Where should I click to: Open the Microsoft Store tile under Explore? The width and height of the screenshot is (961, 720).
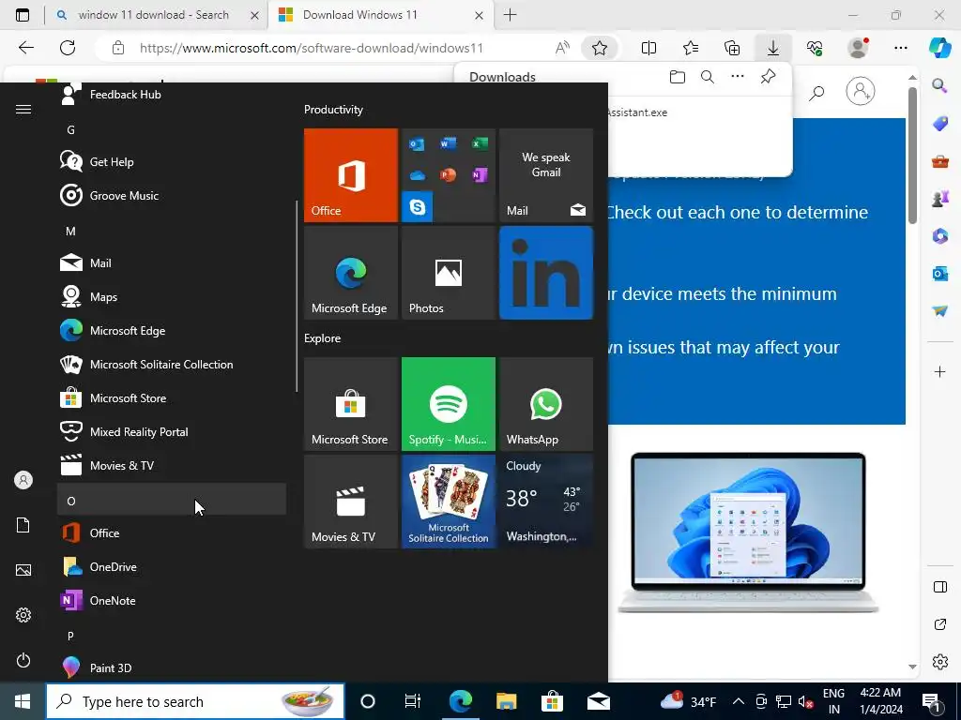pos(351,404)
